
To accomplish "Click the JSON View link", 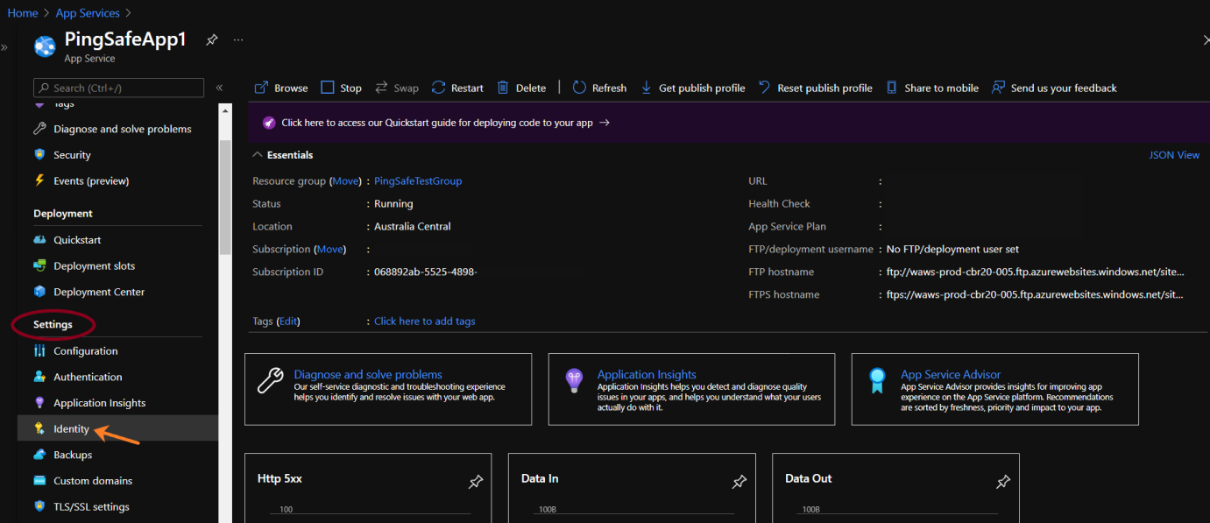I will (x=1174, y=155).
